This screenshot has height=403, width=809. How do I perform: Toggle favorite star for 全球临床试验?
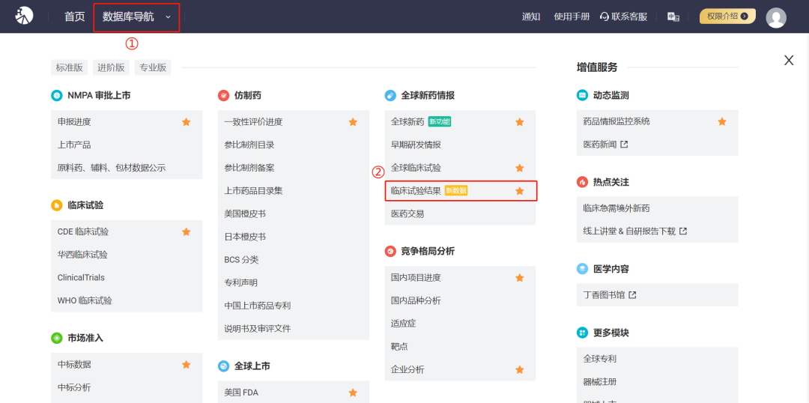(x=520, y=168)
